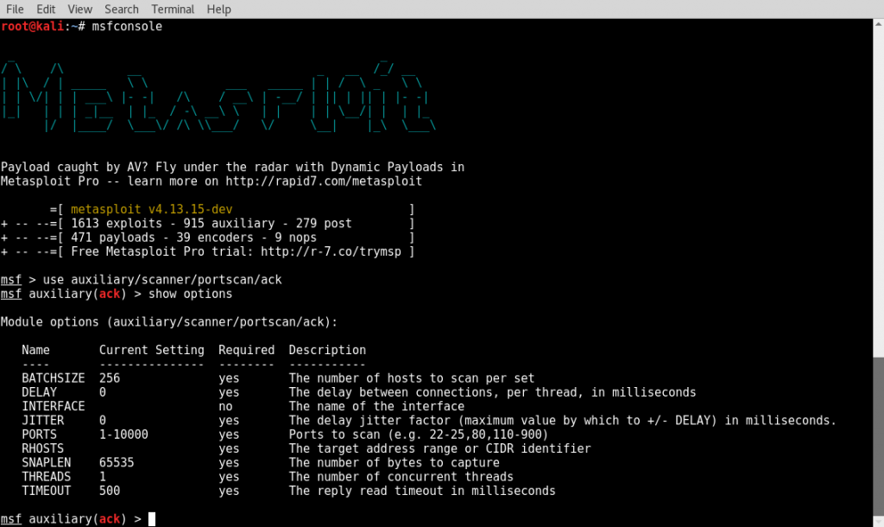Image resolution: width=884 pixels, height=527 pixels.
Task: Click the TIMEOUT value 500
Action: coord(110,491)
